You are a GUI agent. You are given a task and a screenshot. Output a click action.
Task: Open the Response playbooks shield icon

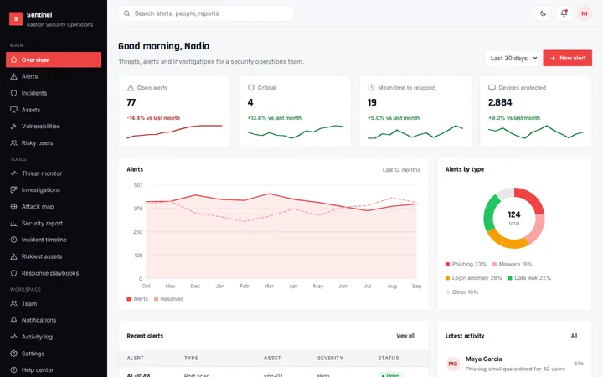tap(14, 273)
